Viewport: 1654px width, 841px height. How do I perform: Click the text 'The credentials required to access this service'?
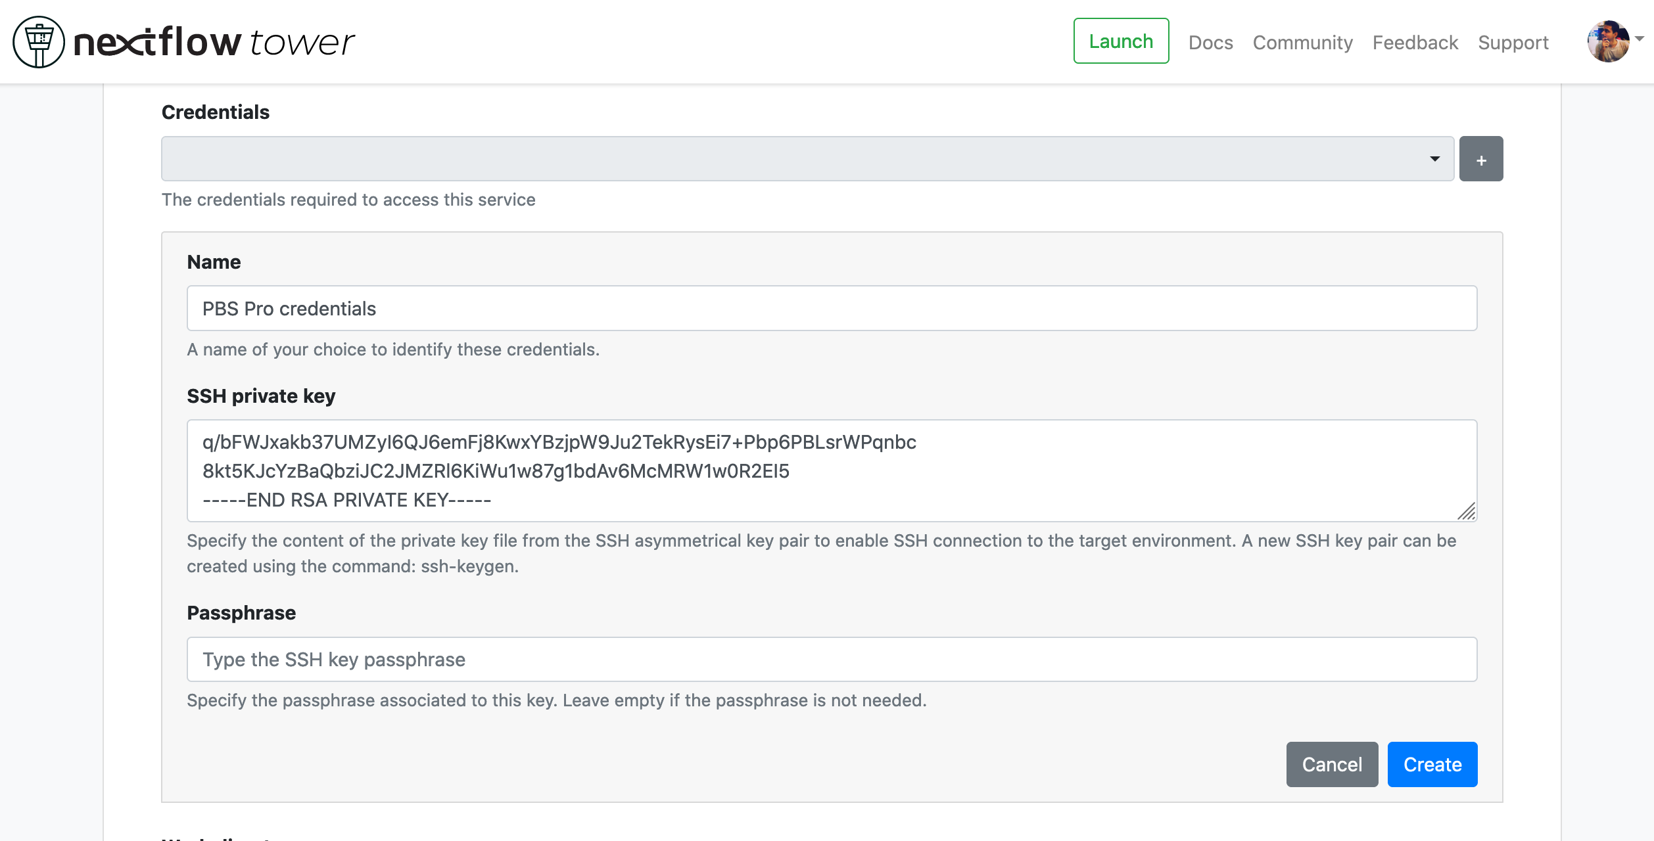pyautogui.click(x=348, y=200)
